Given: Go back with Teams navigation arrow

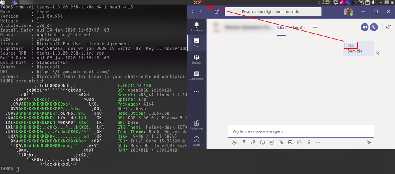Looking at the screenshot, I should point(193,11).
